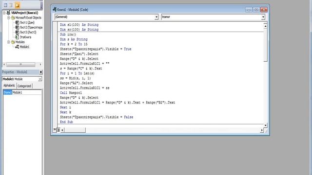Image resolution: width=312 pixels, height=175 pixels.
Task: Open the Module1 Module object dropdown
Action: click(x=40, y=79)
